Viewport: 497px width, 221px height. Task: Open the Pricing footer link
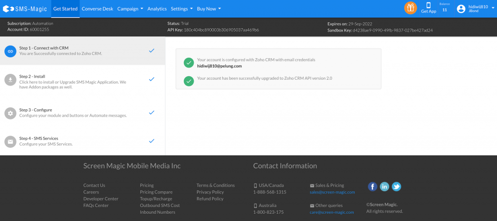147,186
